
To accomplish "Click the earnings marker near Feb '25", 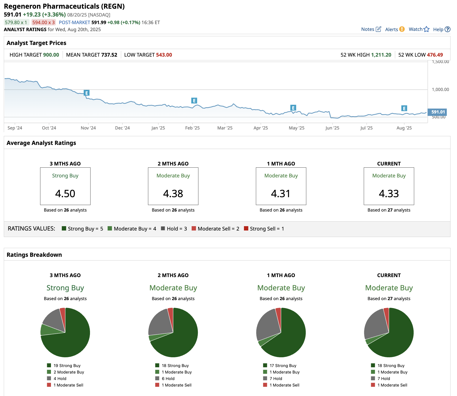I will click(x=194, y=100).
